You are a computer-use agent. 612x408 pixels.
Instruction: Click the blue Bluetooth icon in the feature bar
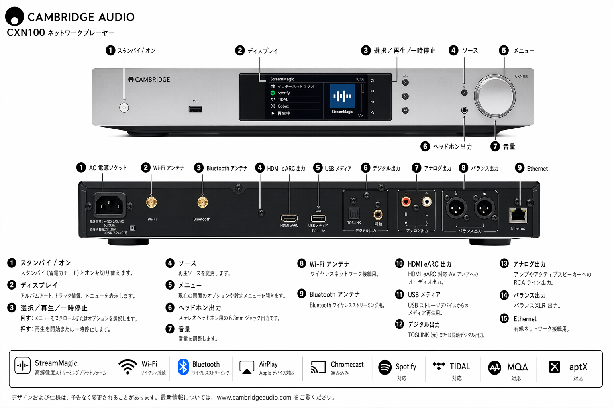183,367
